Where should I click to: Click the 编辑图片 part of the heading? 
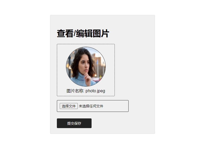tap(93, 33)
